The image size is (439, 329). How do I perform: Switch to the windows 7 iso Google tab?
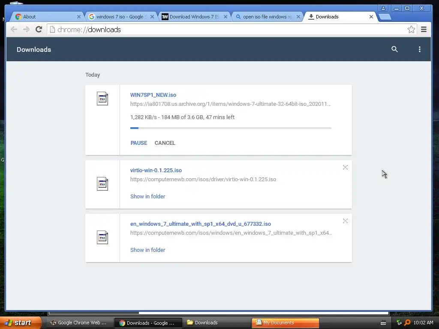pyautogui.click(x=120, y=17)
